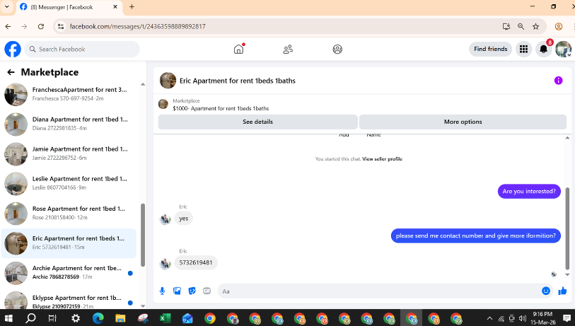Open Task View from taskbar
Screen dimensions: 575x326
click(52, 318)
